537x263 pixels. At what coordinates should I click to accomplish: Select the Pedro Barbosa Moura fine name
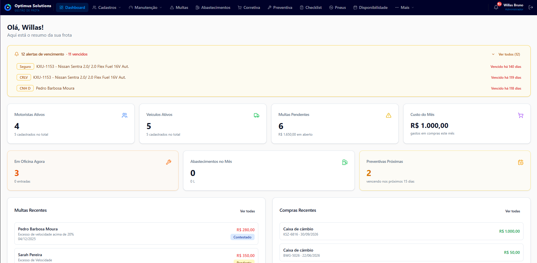tap(38, 229)
